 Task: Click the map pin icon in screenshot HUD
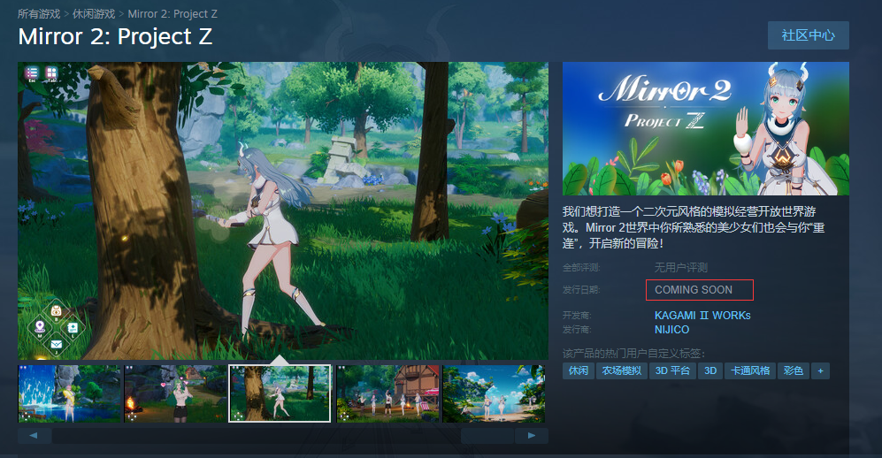(x=40, y=327)
